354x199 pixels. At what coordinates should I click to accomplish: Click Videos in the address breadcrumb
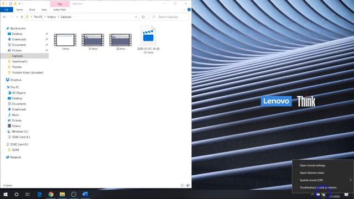pyautogui.click(x=51, y=17)
